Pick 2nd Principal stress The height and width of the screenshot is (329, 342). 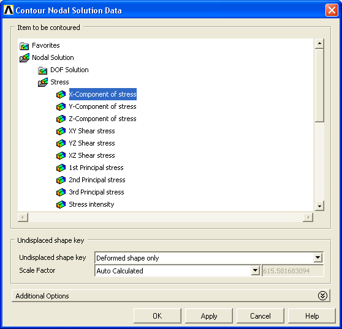pyautogui.click(x=97, y=180)
